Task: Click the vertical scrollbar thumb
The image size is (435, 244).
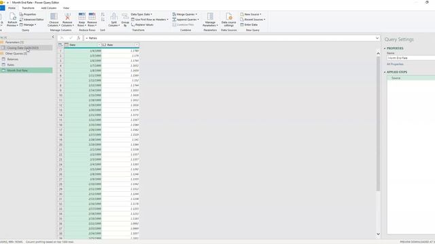Action: click(378, 123)
